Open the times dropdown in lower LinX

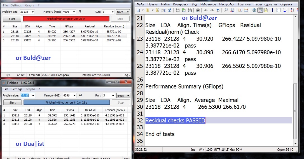(x=128, y=96)
